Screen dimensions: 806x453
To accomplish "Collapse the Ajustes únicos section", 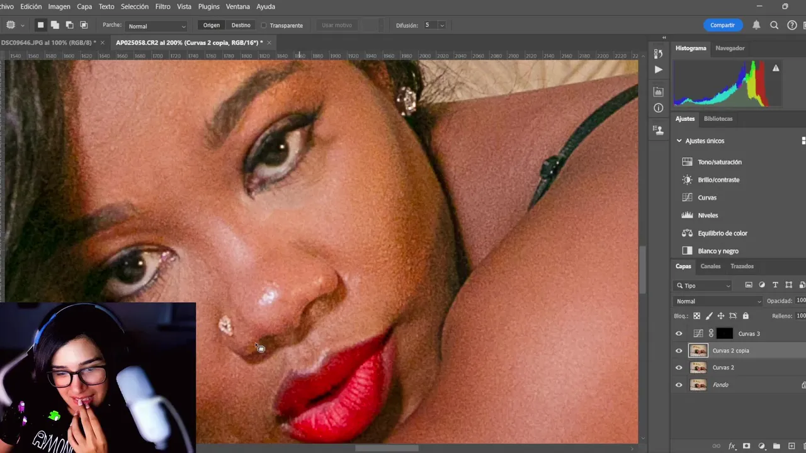I will pyautogui.click(x=679, y=141).
